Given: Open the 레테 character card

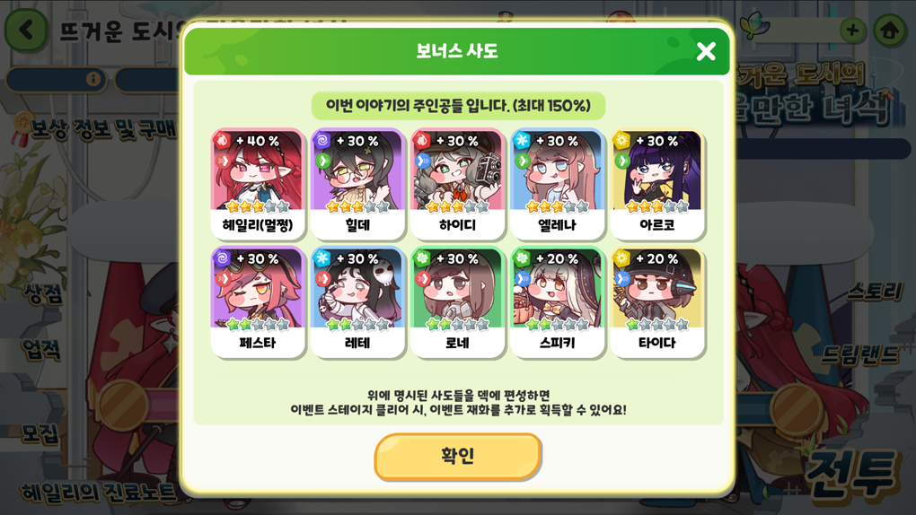Looking at the screenshot, I should [357, 301].
